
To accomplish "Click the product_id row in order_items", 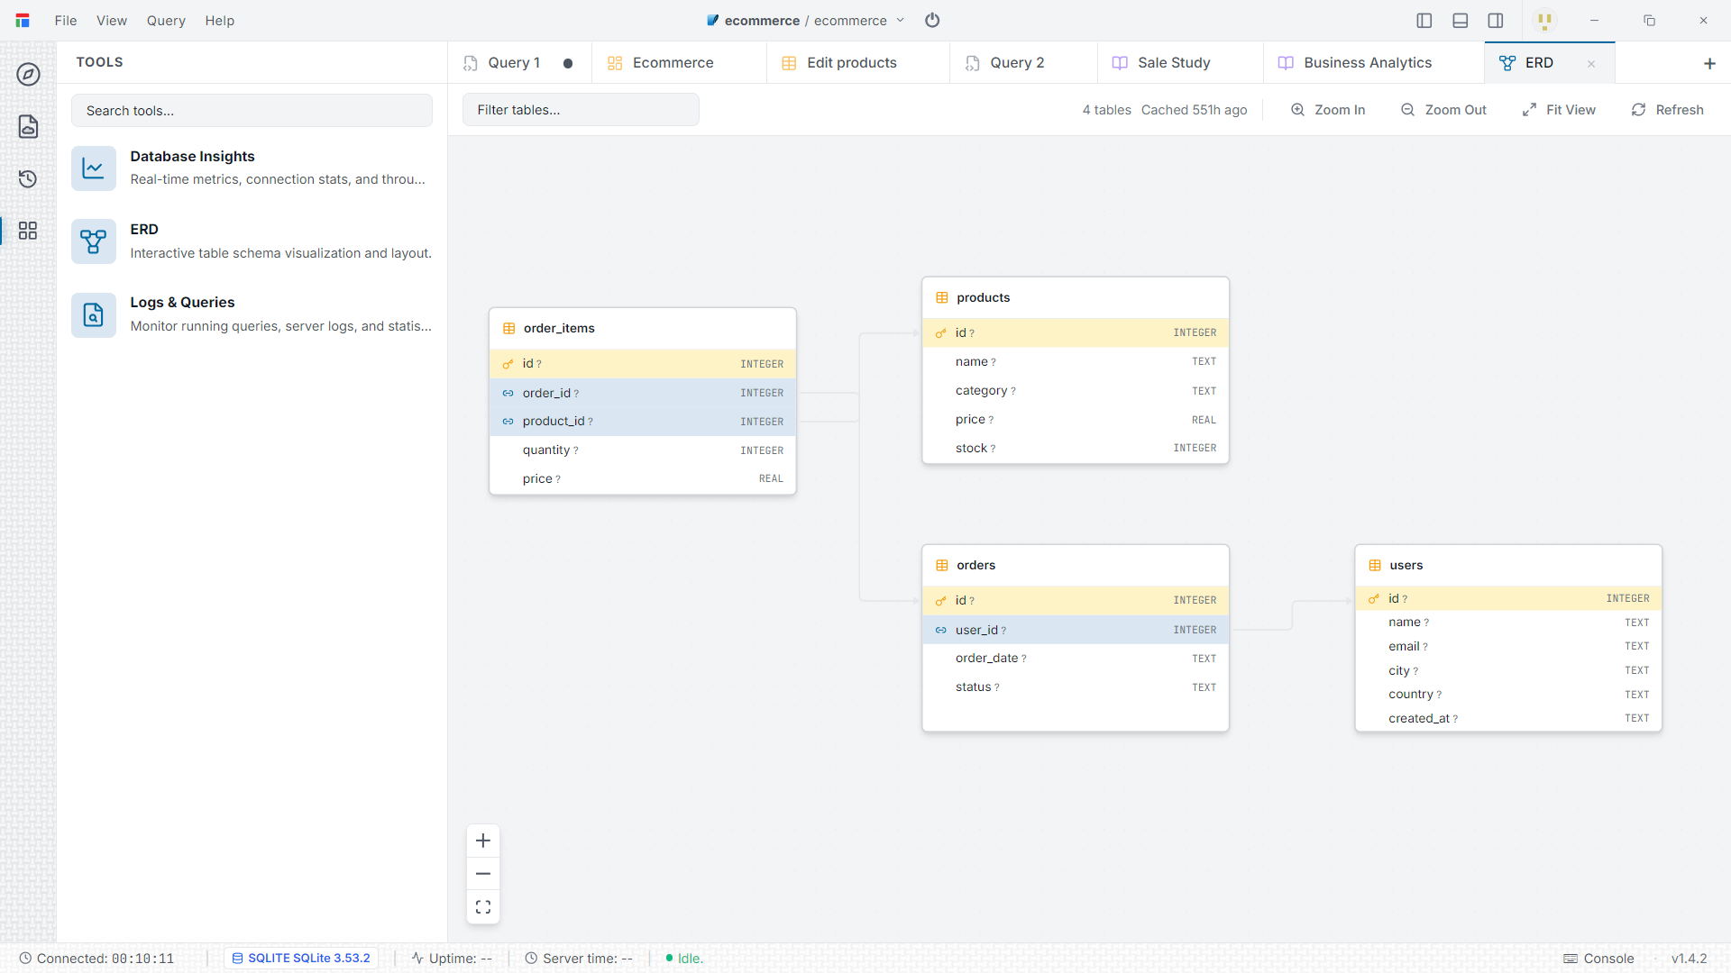I will pos(643,422).
